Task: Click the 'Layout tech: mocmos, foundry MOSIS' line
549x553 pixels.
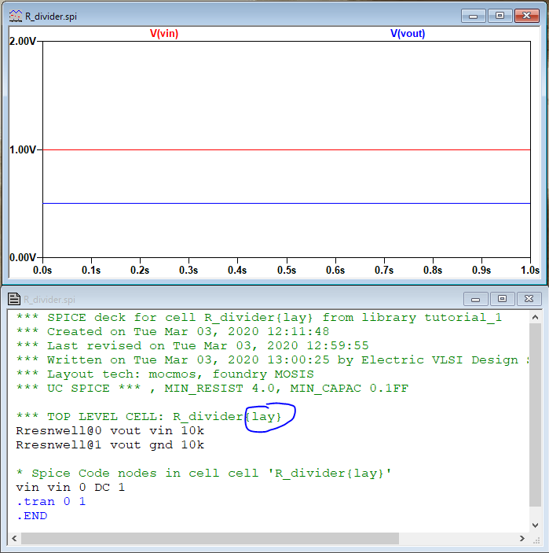Action: click(x=165, y=374)
